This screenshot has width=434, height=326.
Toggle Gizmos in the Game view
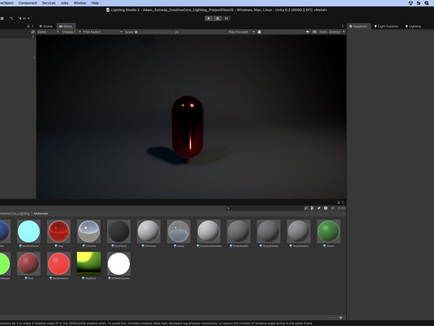335,32
